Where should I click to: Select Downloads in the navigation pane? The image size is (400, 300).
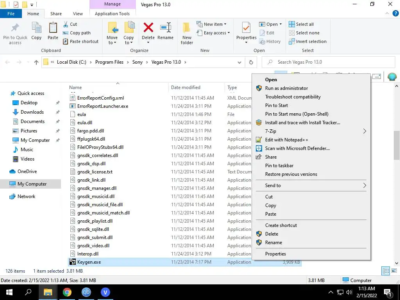point(32,112)
